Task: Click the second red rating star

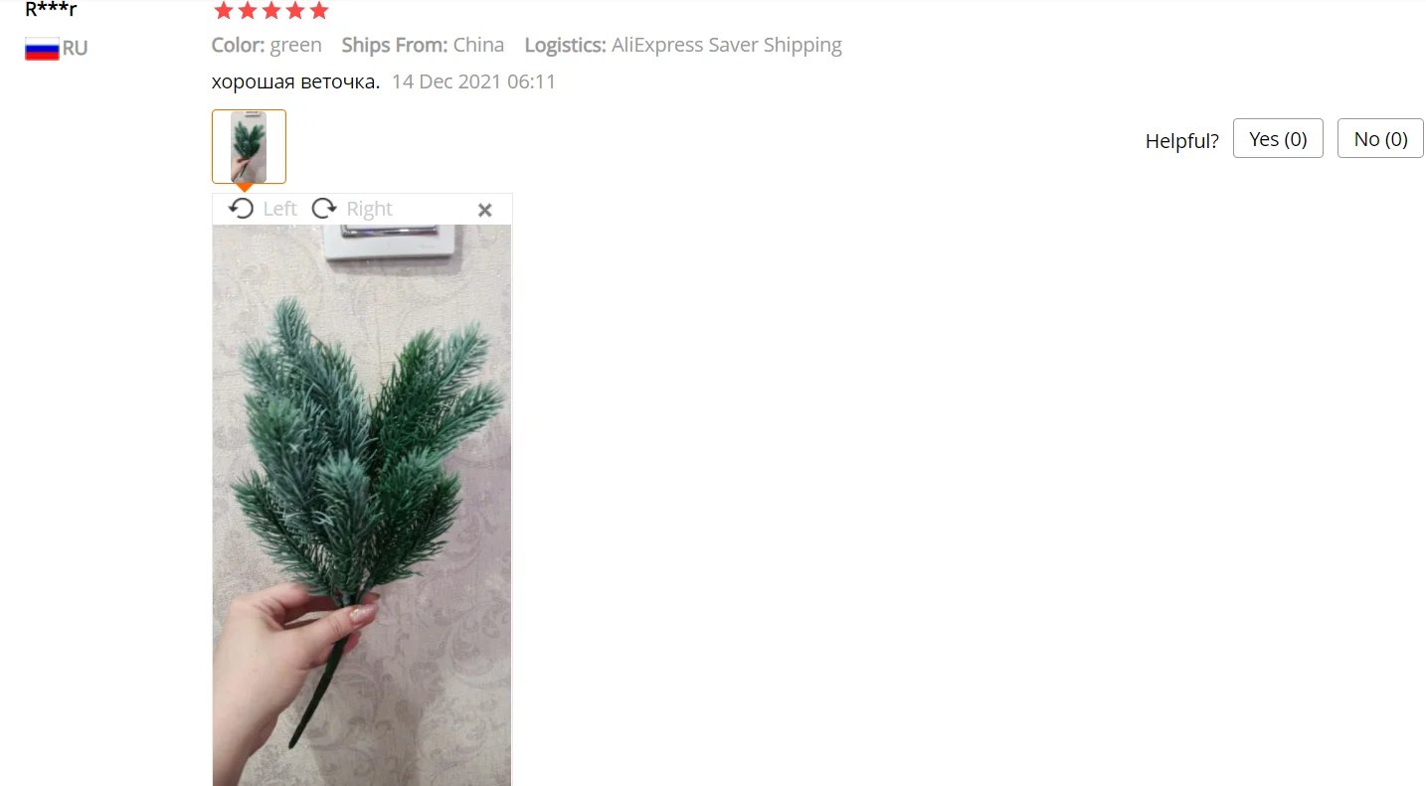Action: [247, 11]
